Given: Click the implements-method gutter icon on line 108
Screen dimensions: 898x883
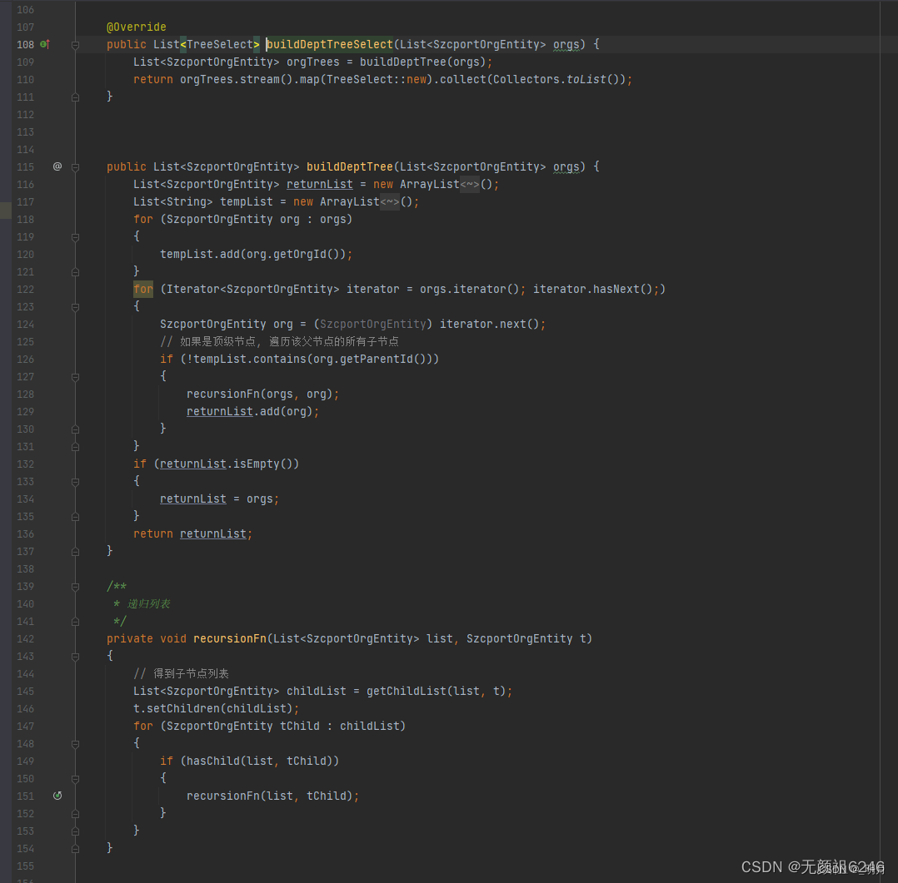Looking at the screenshot, I should (x=45, y=44).
